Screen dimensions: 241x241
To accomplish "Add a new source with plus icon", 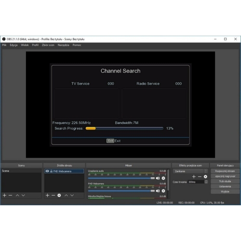I will (47, 195).
